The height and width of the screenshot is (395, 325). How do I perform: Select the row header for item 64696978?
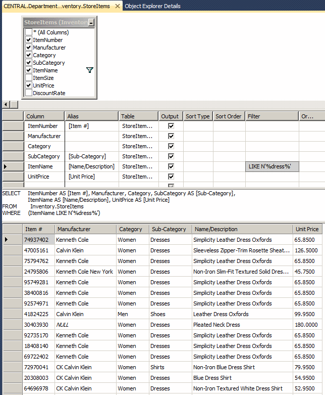click(x=13, y=388)
